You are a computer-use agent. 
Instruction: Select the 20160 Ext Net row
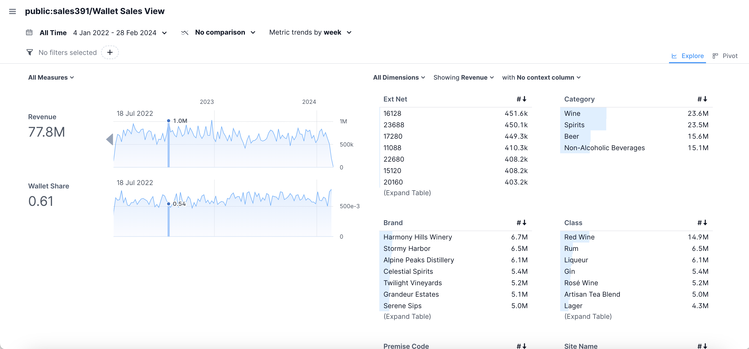coord(455,182)
